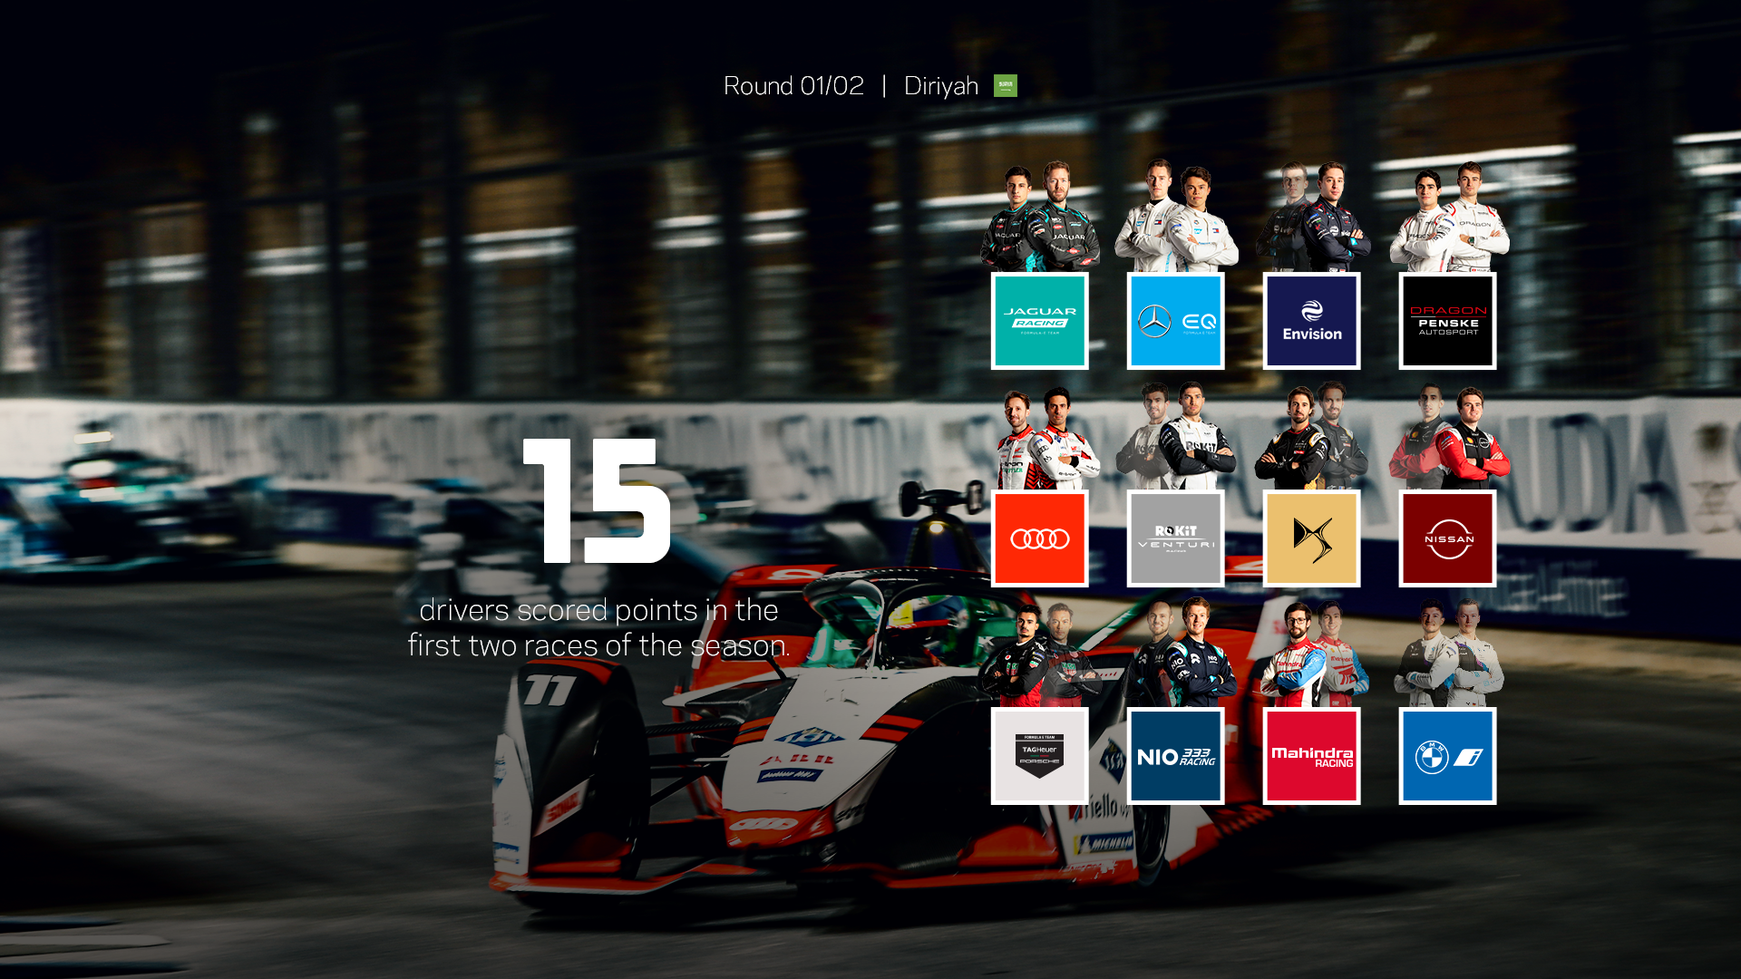Select the Nissan drivers photo

[x=1449, y=438]
